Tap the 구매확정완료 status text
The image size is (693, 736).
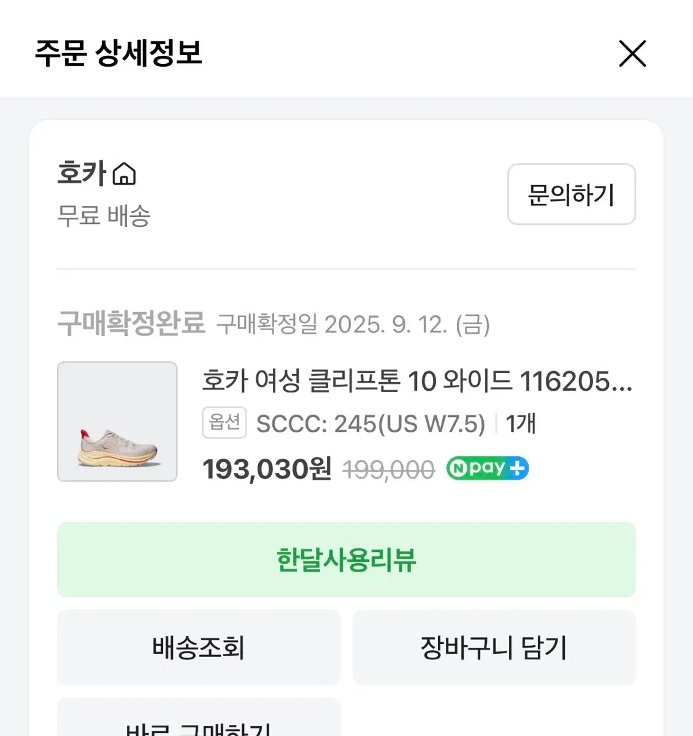(131, 323)
